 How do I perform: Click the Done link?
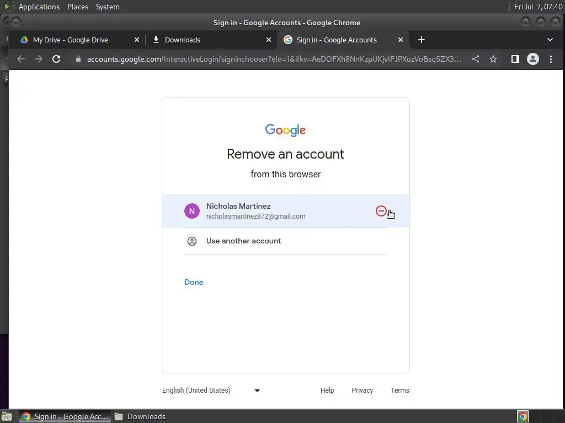(194, 282)
